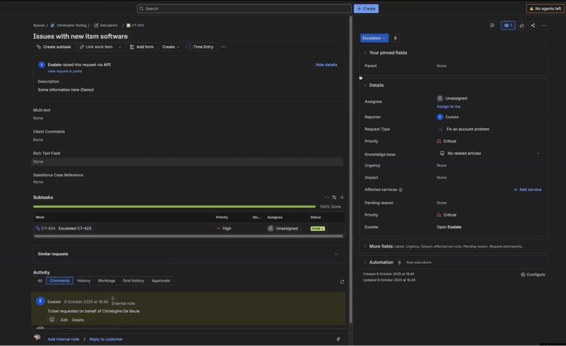Viewport: 566px width, 346px height.
Task: Click the Assign to me link
Action: (448, 106)
